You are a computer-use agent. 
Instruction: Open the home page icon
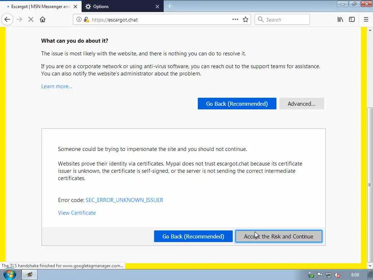point(43,20)
